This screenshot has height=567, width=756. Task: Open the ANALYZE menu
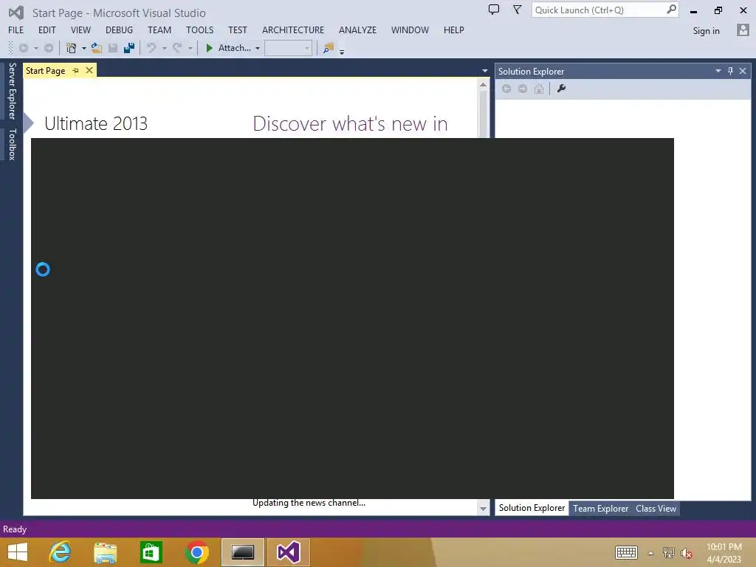(x=358, y=30)
